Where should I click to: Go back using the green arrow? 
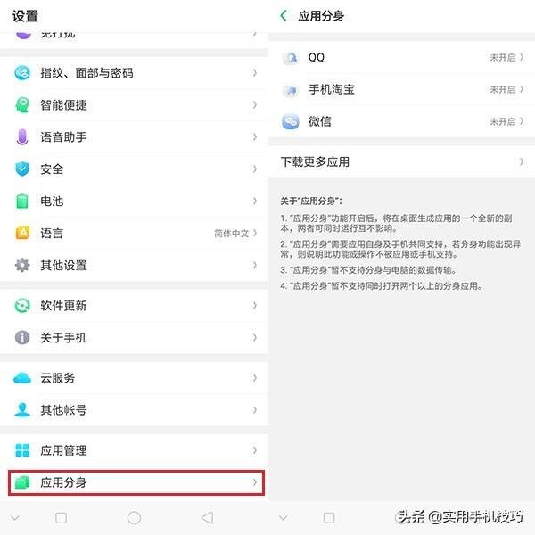[284, 15]
